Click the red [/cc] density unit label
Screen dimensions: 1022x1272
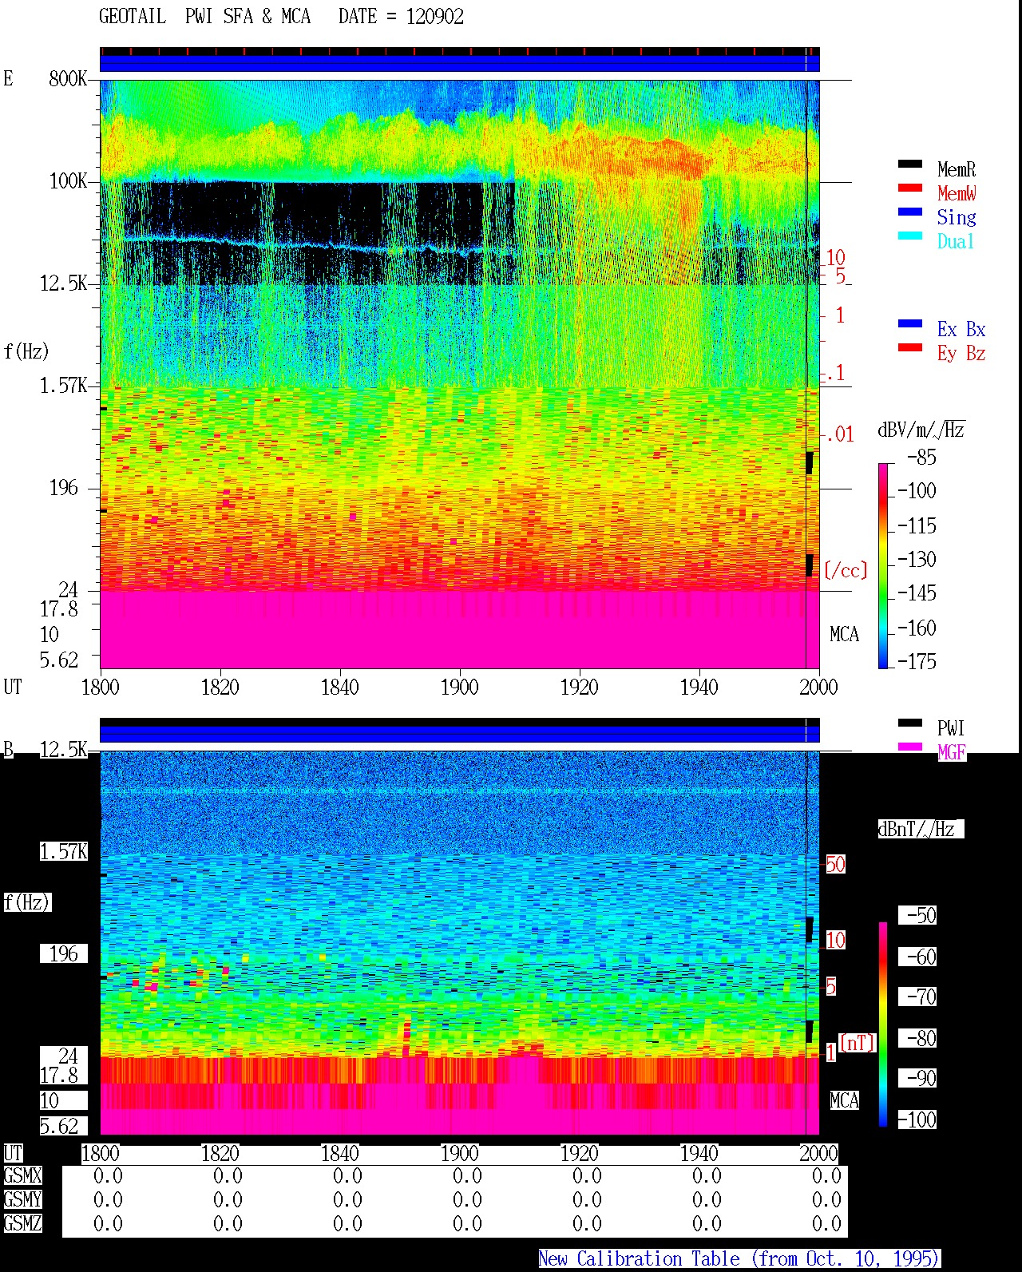(846, 570)
